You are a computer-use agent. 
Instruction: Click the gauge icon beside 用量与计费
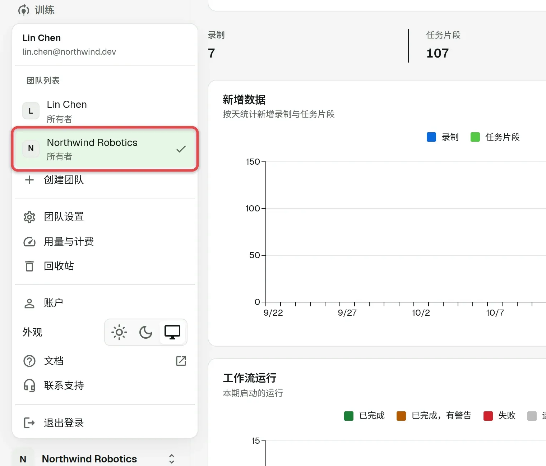(x=29, y=242)
